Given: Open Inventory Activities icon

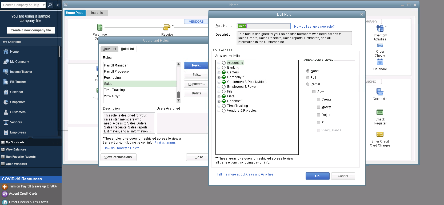Looking at the screenshot, I should click(x=380, y=28).
